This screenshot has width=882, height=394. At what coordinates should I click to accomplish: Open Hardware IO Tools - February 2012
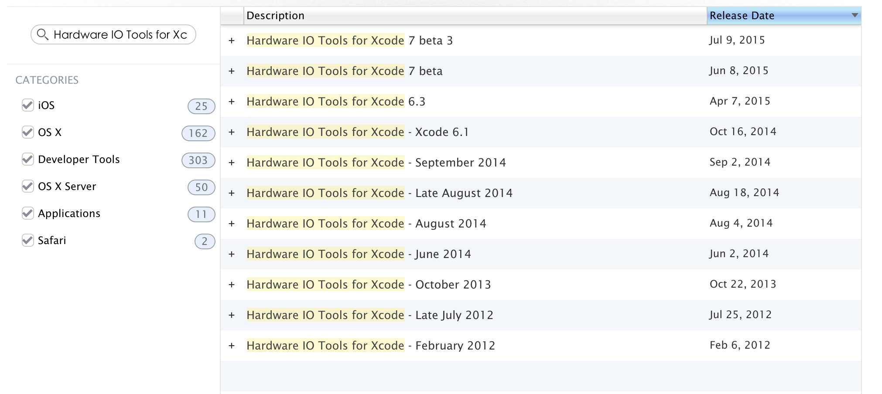(371, 346)
